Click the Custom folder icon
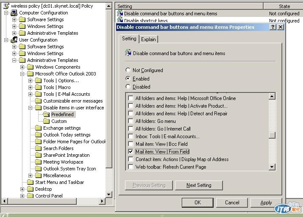 46,121
